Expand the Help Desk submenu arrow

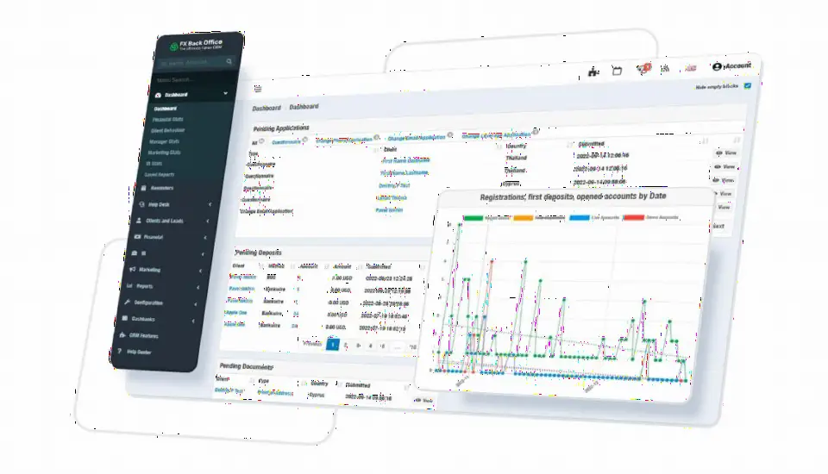point(210,204)
